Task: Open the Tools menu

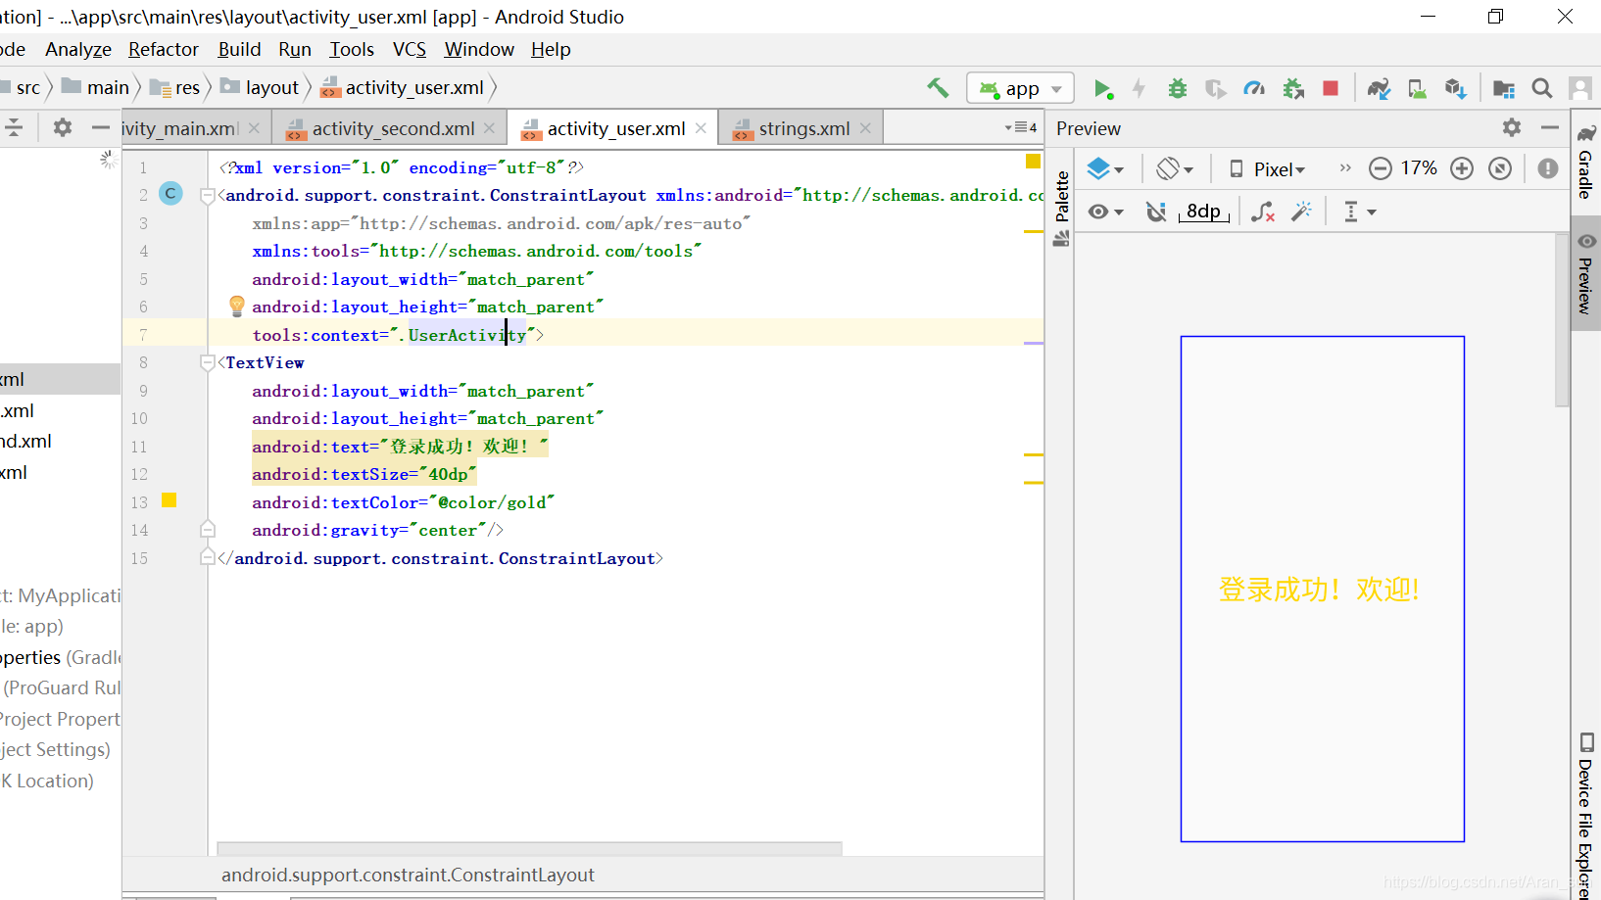Action: (352, 49)
